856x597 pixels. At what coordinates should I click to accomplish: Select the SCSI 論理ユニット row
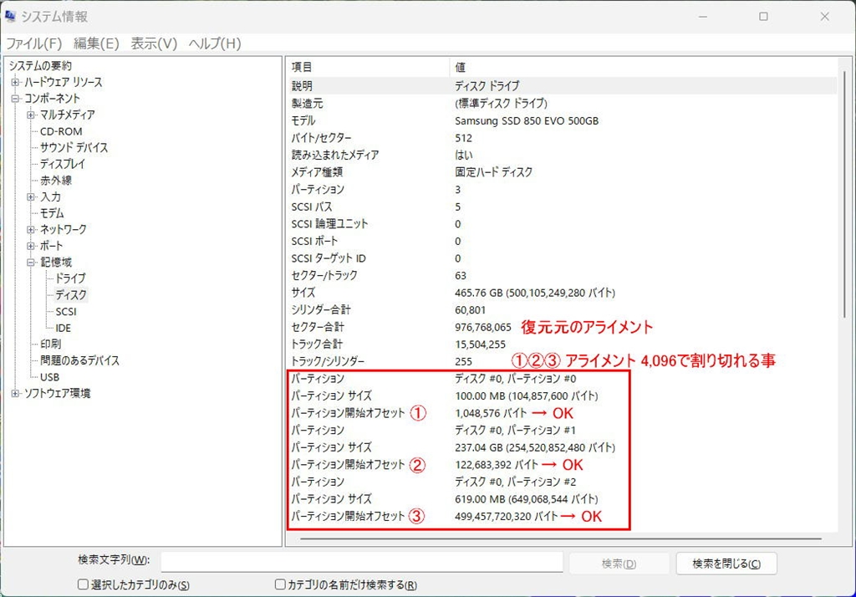pos(562,224)
